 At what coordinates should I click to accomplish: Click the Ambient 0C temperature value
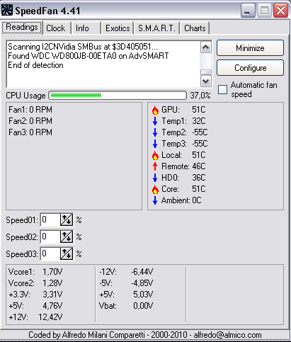[x=197, y=200]
